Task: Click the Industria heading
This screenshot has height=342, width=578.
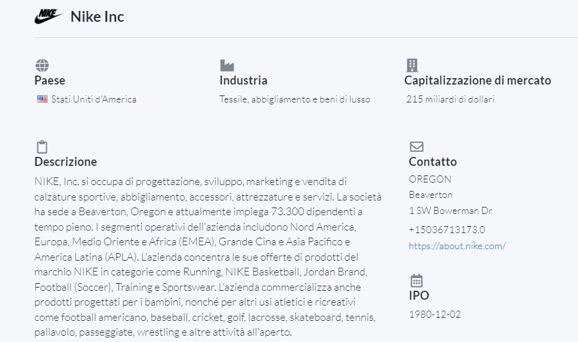Action: (244, 81)
